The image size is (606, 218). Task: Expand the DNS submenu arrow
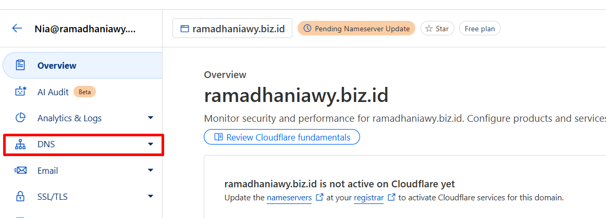point(151,144)
